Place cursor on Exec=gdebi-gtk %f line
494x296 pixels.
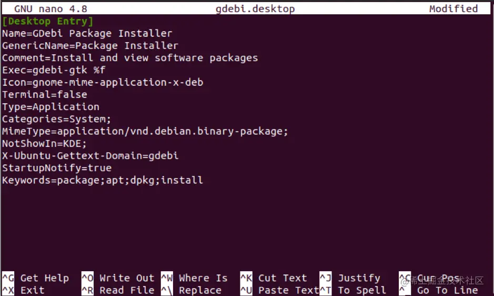54,70
